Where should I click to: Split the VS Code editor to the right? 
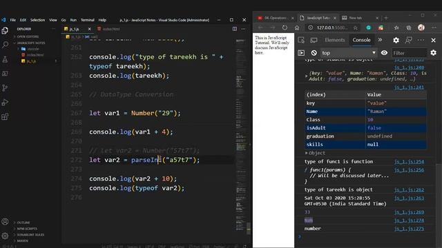(x=235, y=29)
